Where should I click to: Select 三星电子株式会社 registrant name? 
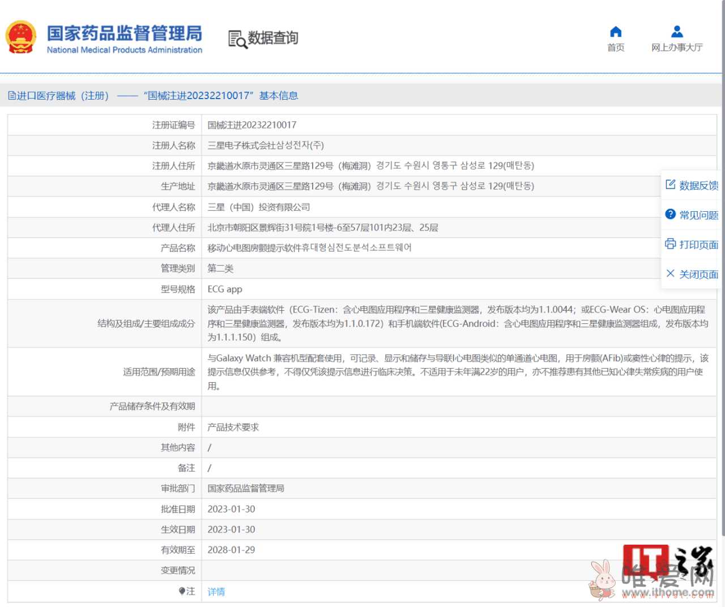click(x=266, y=145)
